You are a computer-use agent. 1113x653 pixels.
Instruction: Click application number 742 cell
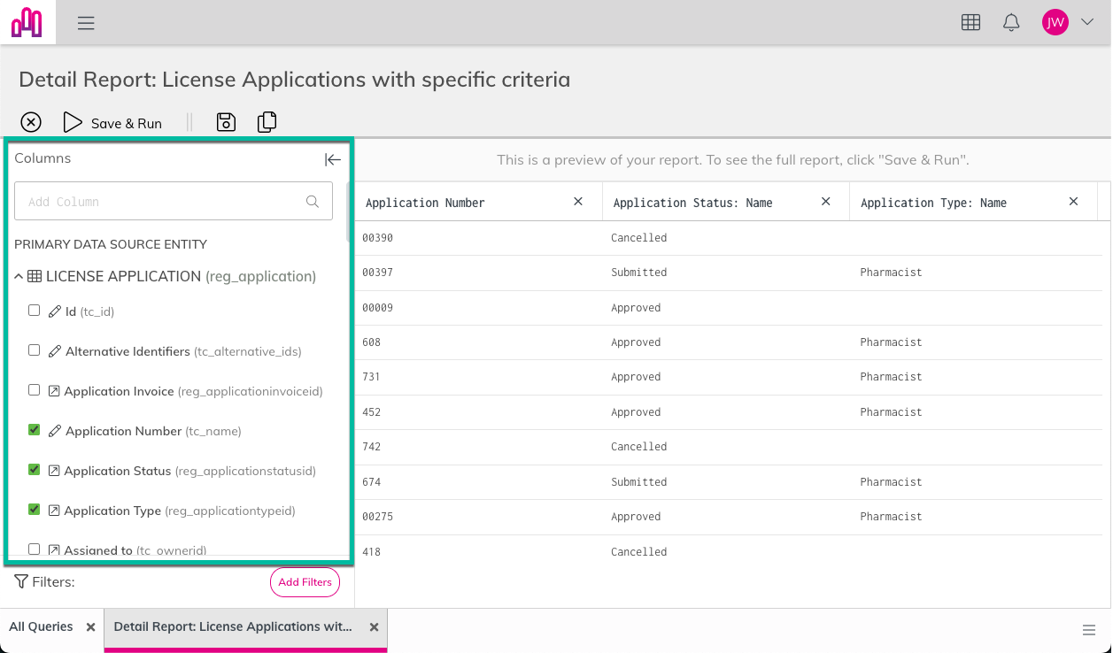(371, 447)
